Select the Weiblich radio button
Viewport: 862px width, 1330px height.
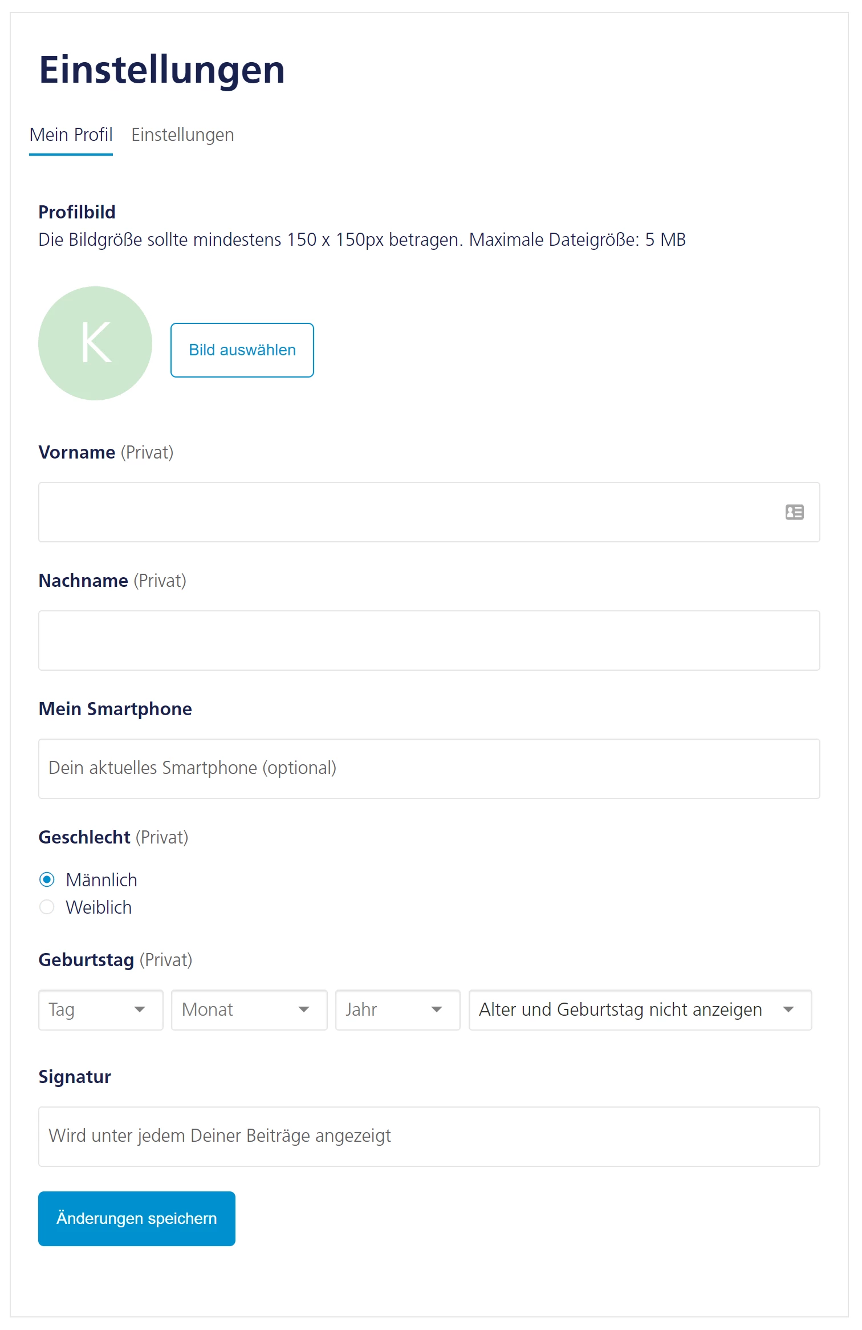point(47,907)
